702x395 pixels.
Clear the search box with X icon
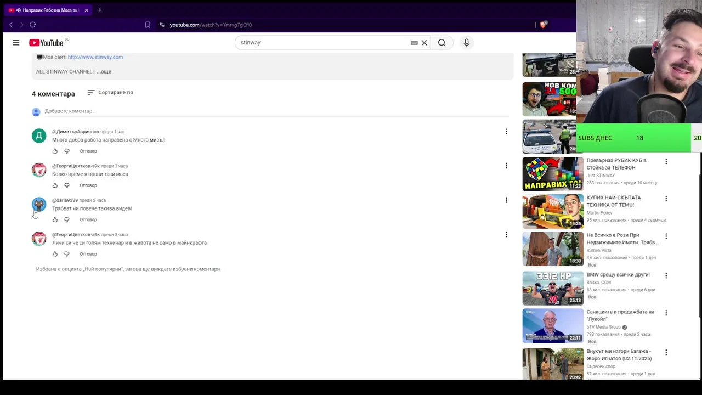click(x=424, y=43)
